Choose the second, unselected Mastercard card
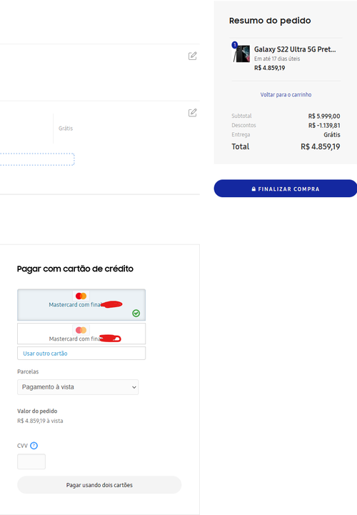This screenshot has height=515, width=357. pyautogui.click(x=81, y=334)
